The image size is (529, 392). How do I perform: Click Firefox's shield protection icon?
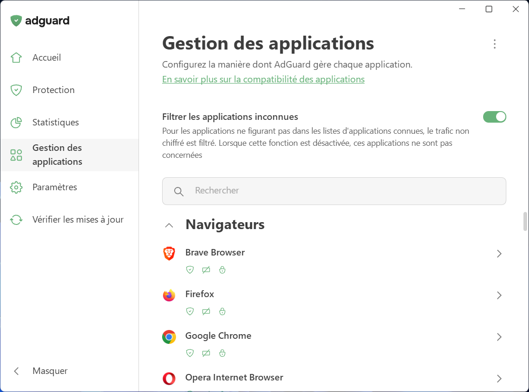point(190,311)
